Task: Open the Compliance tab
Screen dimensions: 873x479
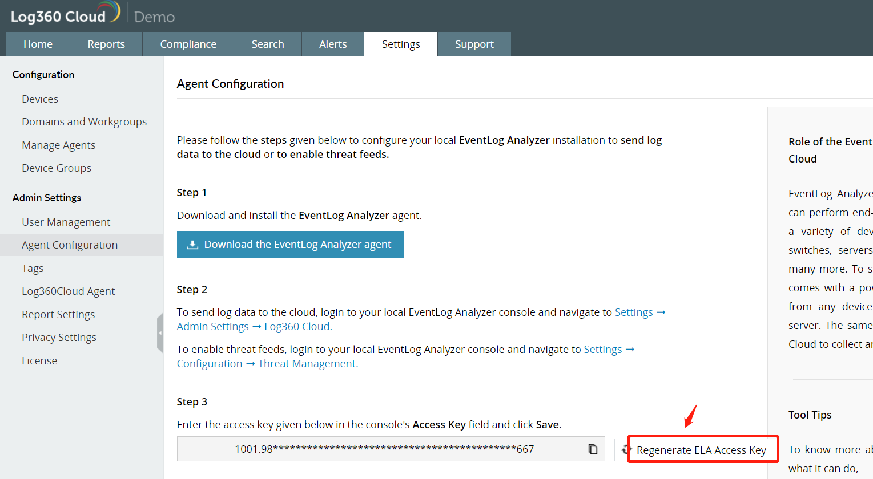Action: [188, 44]
